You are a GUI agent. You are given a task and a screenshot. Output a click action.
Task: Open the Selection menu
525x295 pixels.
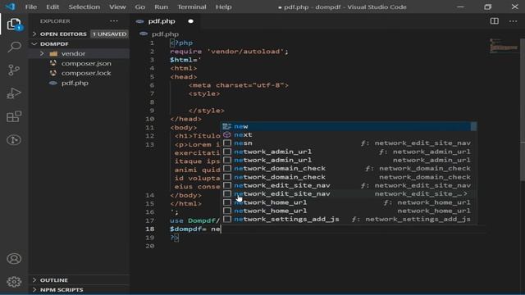[84, 7]
